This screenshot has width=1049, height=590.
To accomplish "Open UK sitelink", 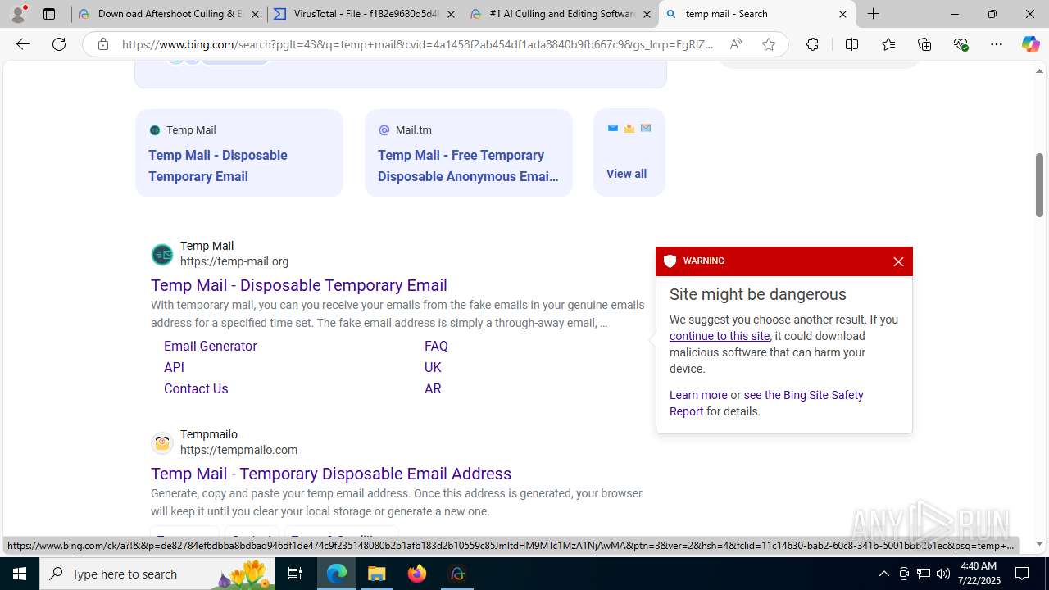I will 433,367.
